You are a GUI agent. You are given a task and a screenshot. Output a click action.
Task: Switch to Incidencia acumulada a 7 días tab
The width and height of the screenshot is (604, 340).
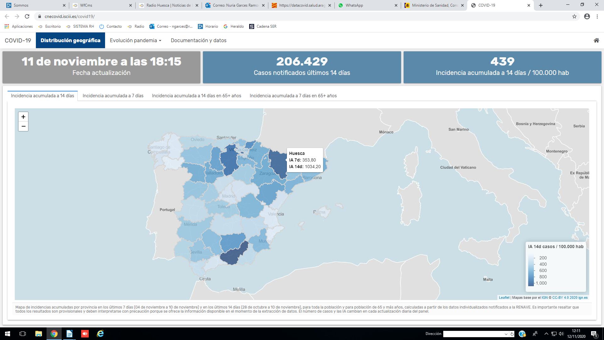113,96
